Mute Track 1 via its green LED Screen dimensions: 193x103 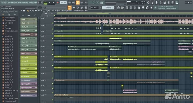(53, 23)
